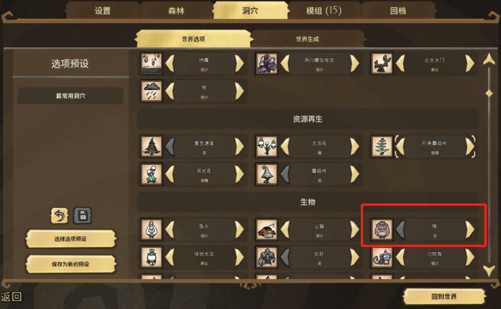Increase the 猪 setting with right arrow
The height and width of the screenshot is (309, 501).
point(470,229)
